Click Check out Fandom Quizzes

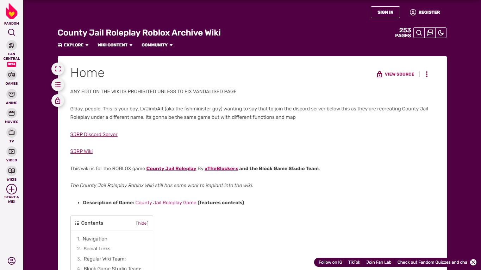click(x=432, y=262)
